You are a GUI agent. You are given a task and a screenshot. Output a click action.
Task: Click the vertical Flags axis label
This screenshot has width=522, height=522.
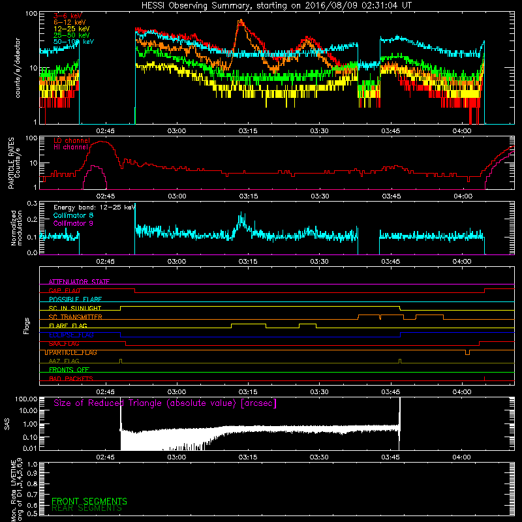(26, 326)
